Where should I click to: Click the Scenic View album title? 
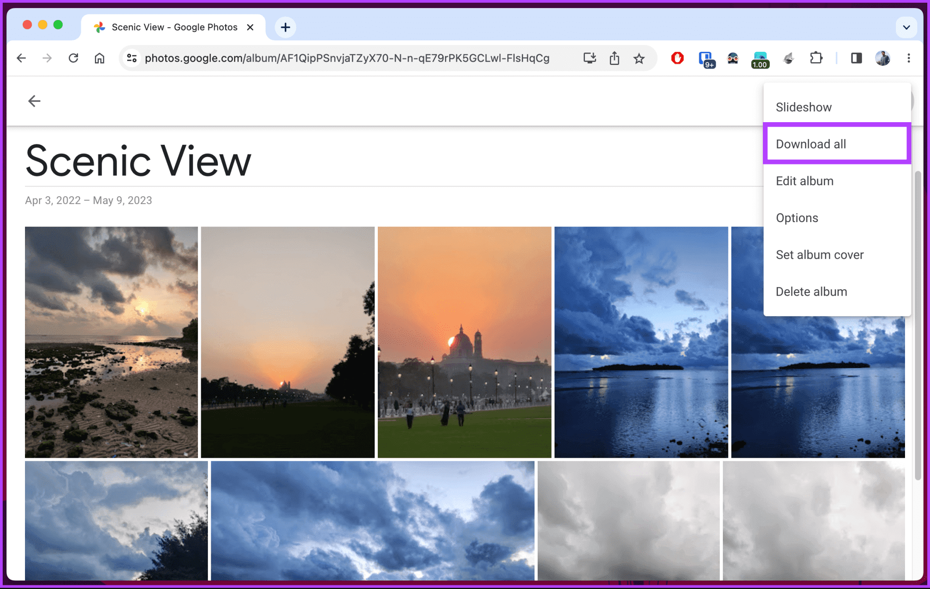pyautogui.click(x=138, y=161)
